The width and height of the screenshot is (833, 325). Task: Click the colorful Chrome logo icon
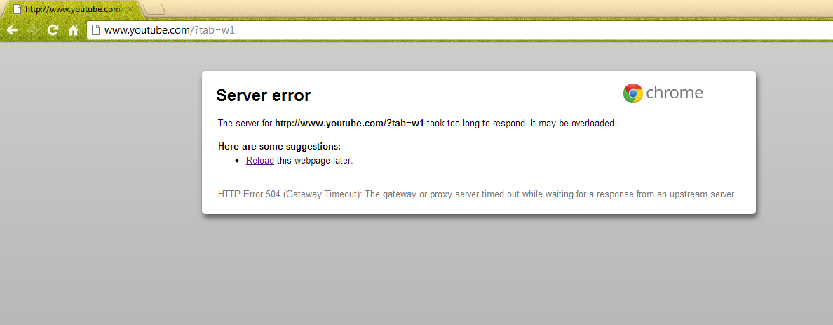pos(632,93)
